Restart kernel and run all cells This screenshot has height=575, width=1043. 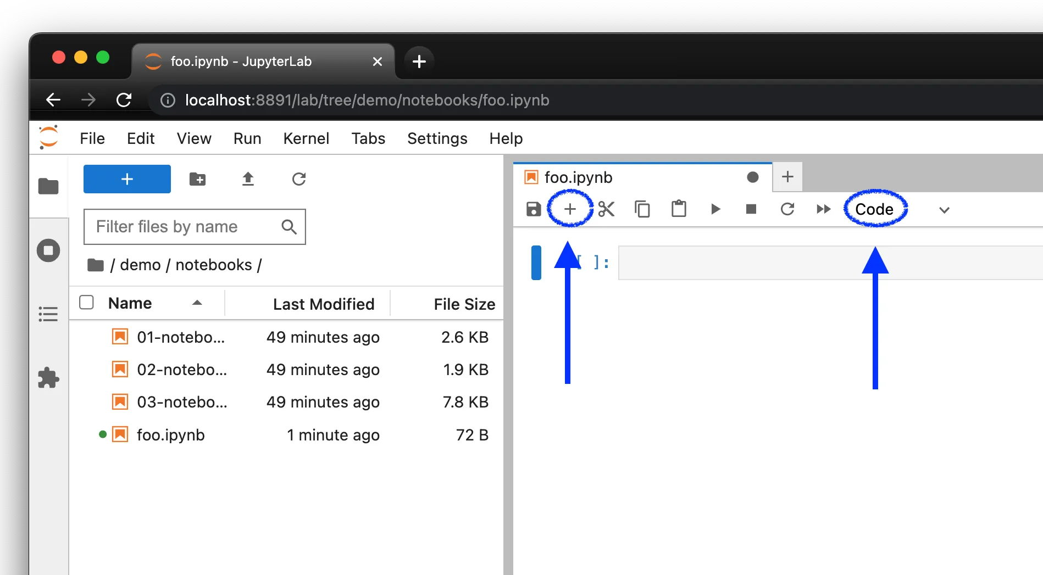[x=823, y=209]
